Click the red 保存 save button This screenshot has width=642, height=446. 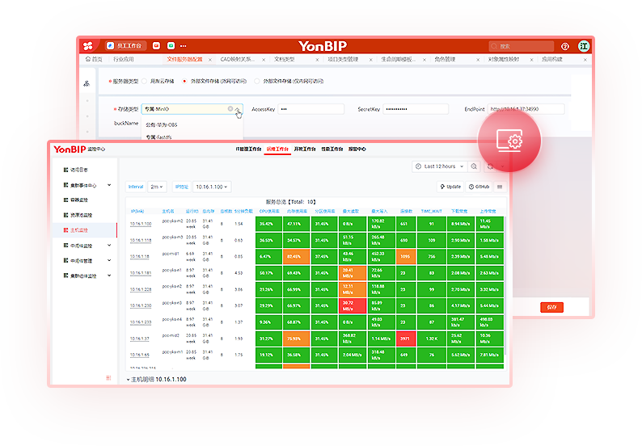point(551,307)
